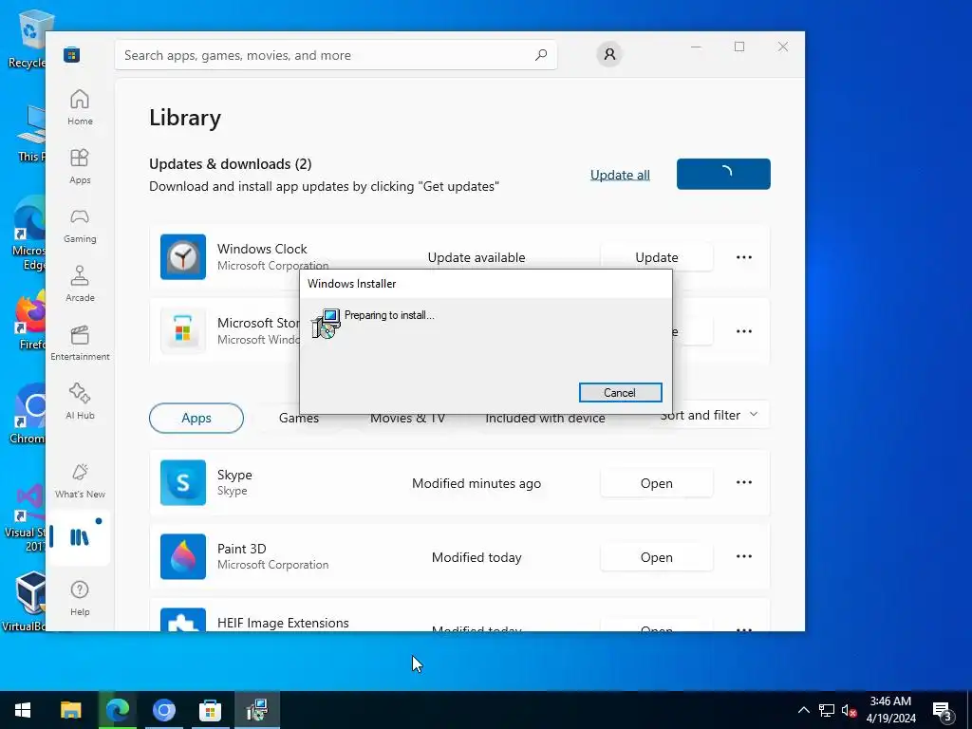The height and width of the screenshot is (729, 972).
Task: Click Paint 3D app icon
Action: tap(183, 556)
